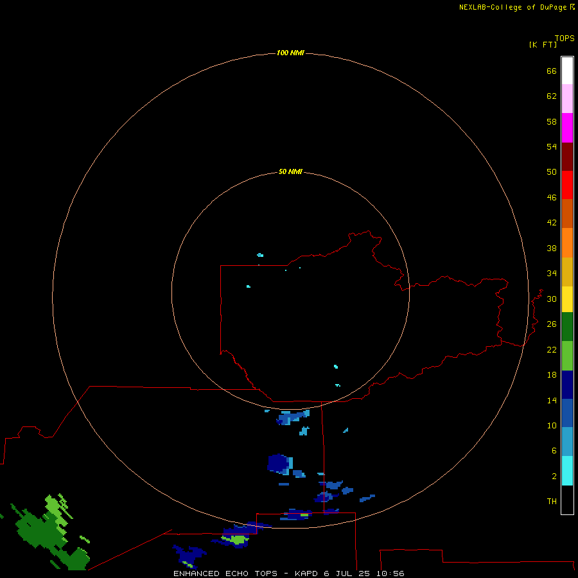
Task: Click the white 66K ft legend swatch
Action: point(567,71)
